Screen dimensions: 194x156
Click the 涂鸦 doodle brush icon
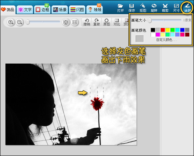187,8
